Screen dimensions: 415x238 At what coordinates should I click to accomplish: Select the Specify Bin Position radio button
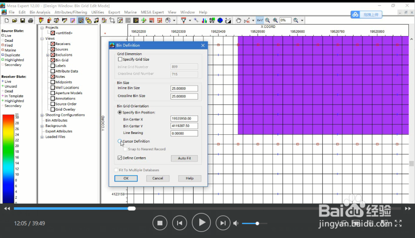(x=120, y=112)
